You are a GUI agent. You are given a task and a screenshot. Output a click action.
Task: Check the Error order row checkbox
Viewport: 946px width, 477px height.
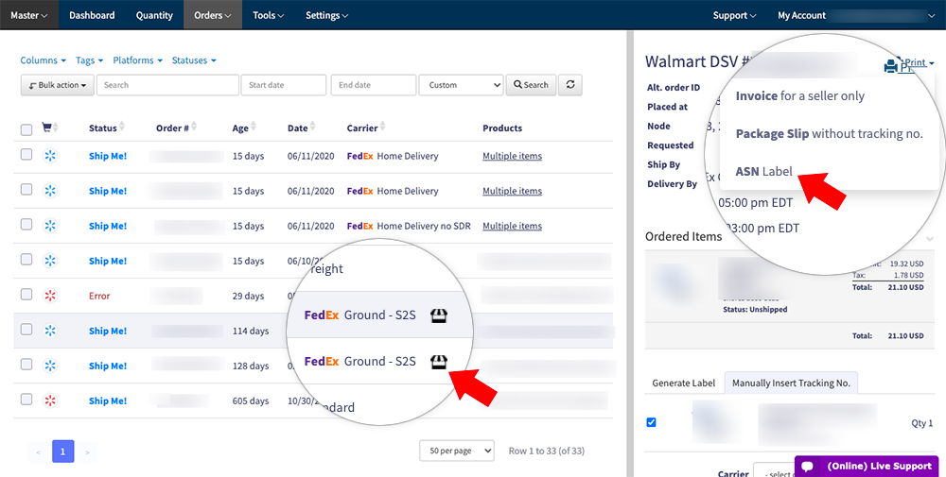coord(26,294)
